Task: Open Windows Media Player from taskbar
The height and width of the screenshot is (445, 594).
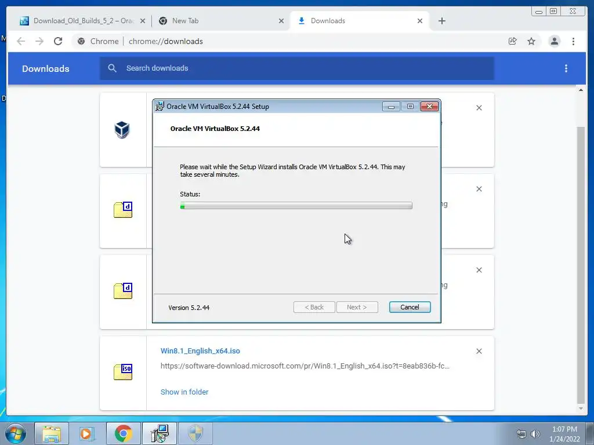Action: click(87, 433)
